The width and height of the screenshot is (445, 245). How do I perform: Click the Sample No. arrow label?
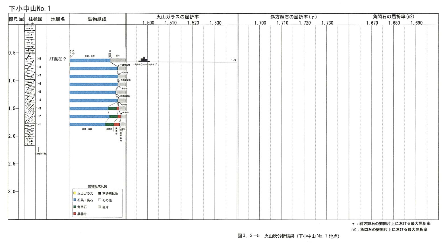click(x=41, y=154)
